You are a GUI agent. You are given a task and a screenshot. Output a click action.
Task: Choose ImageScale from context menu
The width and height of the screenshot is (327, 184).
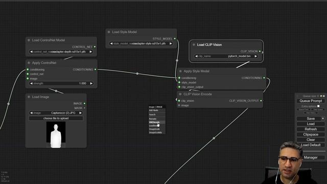157,129
